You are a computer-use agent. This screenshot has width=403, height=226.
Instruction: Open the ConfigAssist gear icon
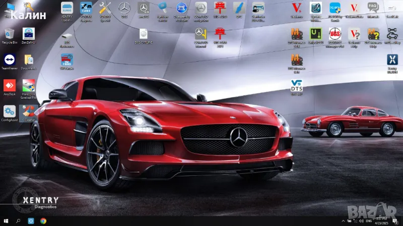[x=9, y=111]
